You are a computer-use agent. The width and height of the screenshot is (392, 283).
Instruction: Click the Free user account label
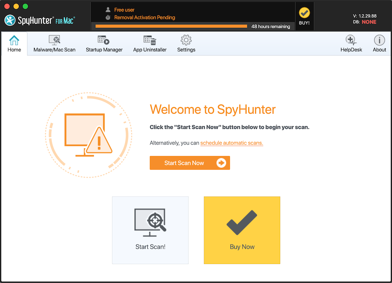(124, 10)
